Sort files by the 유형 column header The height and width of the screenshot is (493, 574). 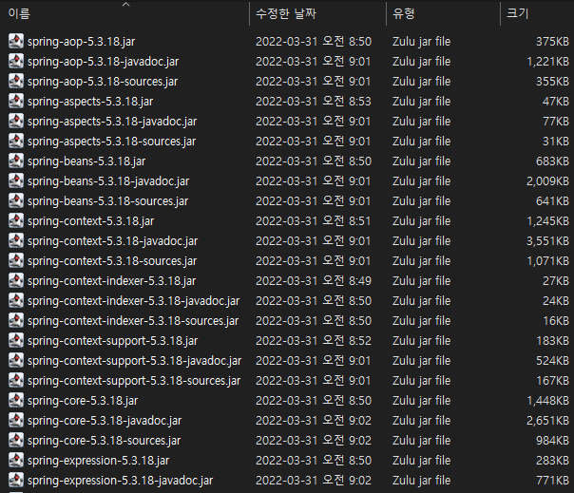(403, 14)
